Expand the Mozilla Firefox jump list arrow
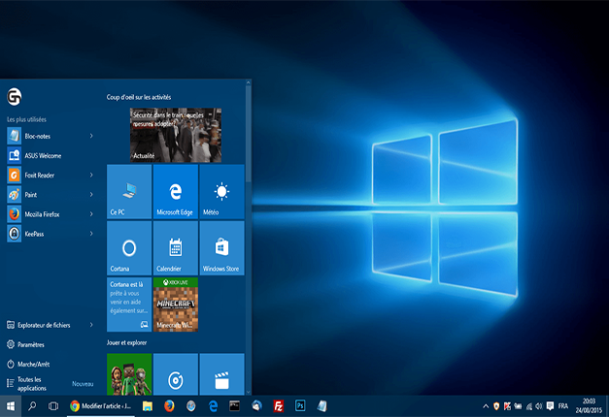The height and width of the screenshot is (417, 609). [x=91, y=213]
